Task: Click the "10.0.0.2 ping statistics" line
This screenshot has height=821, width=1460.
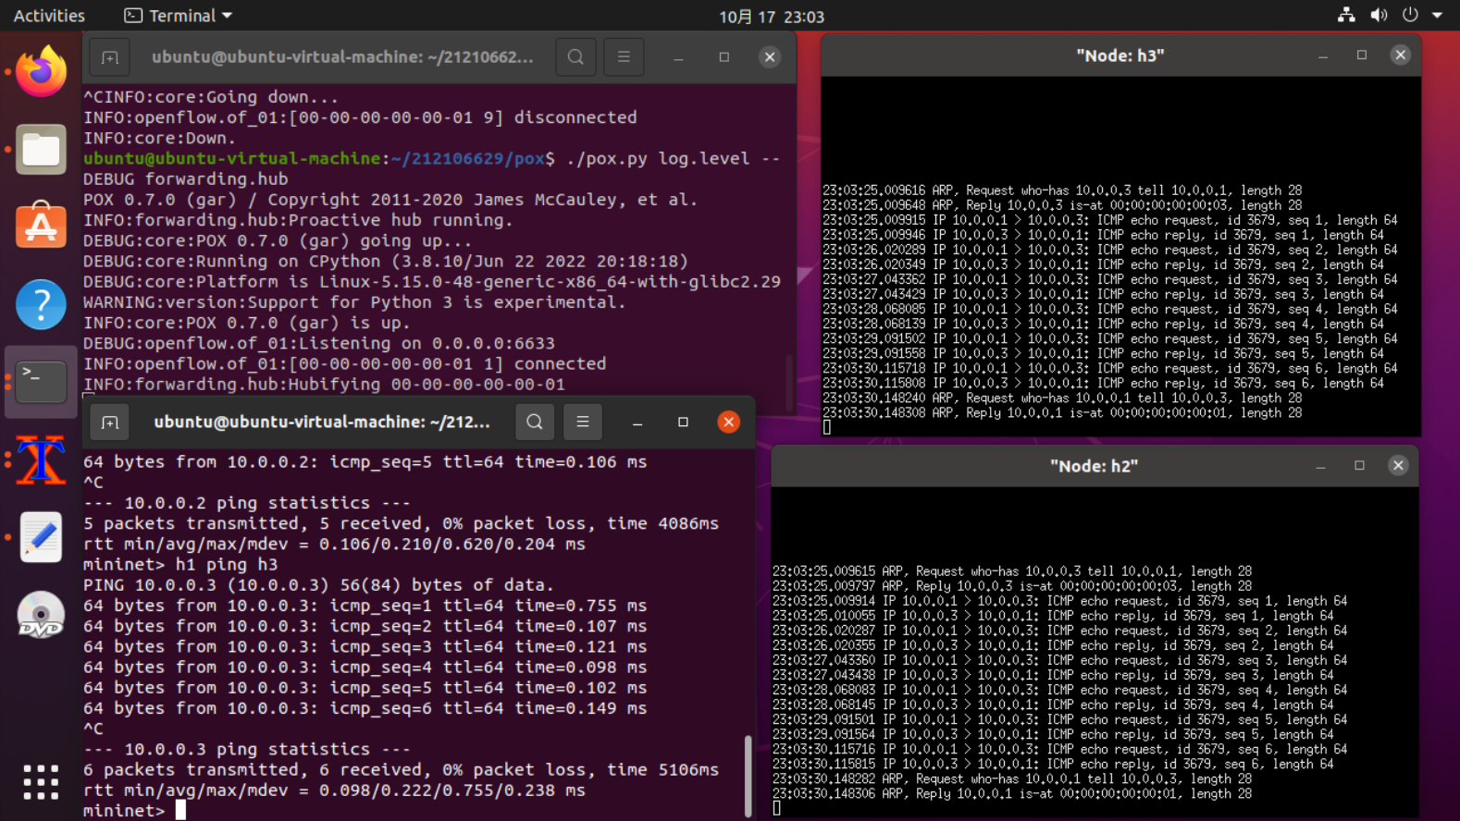Action: 247,503
